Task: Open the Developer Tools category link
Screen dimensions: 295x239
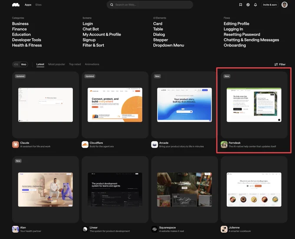Action: pos(26,40)
